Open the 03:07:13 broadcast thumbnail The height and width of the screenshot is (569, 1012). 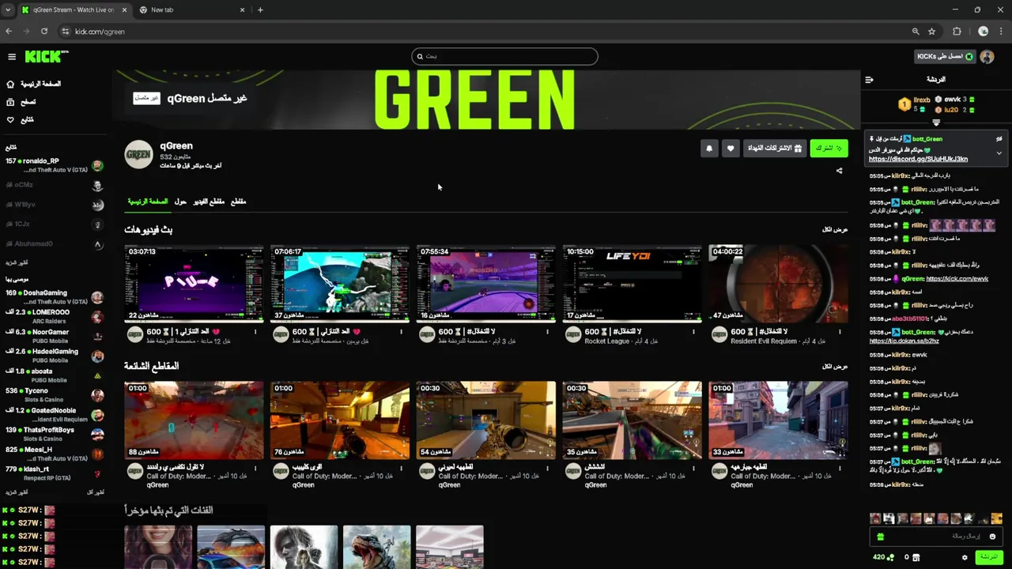click(194, 283)
